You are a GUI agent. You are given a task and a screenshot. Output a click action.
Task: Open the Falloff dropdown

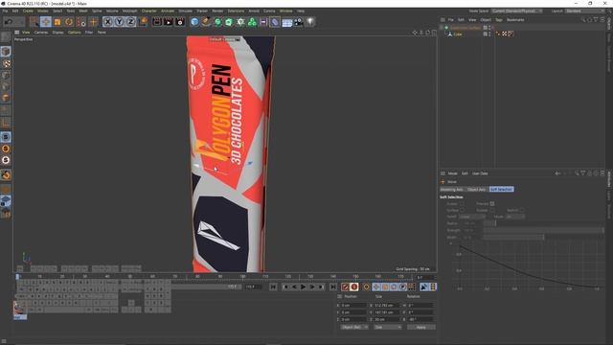[472, 217]
